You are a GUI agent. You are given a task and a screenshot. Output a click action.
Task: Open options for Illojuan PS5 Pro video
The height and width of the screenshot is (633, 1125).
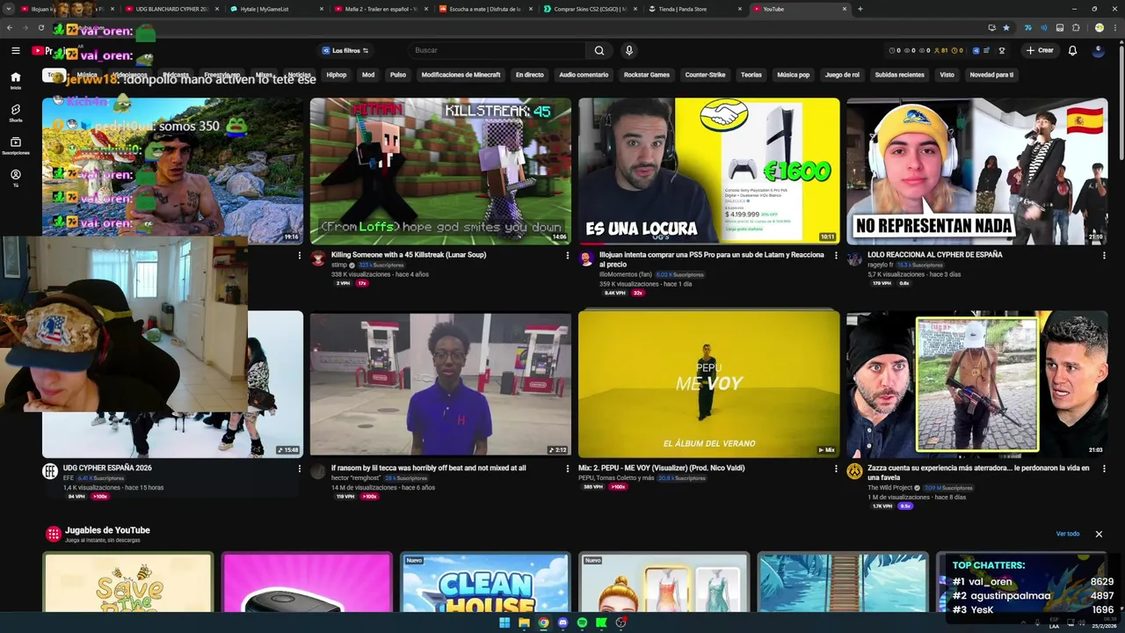[836, 256]
